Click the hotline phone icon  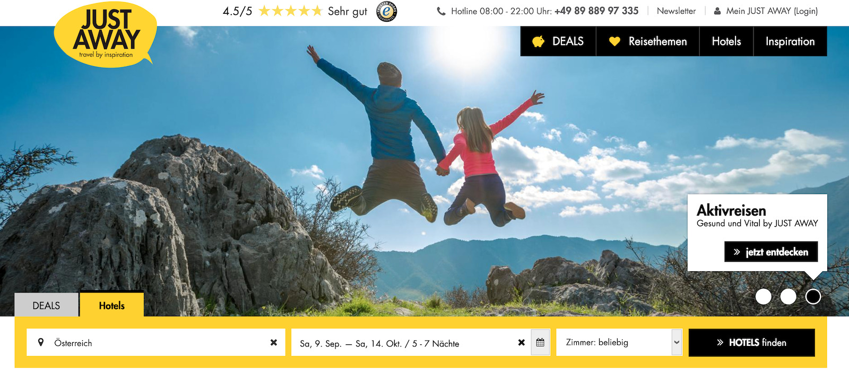[x=441, y=11]
